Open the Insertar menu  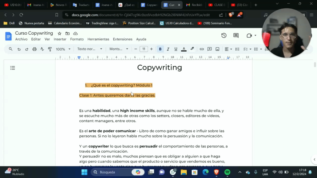tap(60, 39)
